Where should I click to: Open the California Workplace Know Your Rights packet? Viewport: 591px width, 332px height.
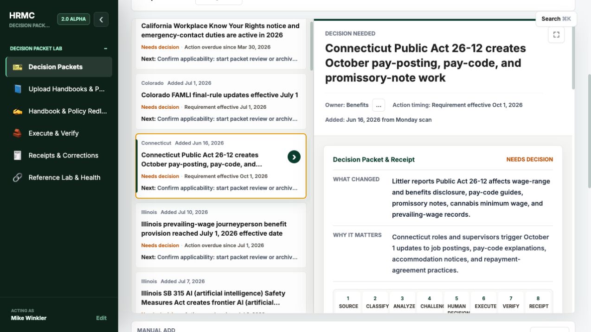(x=221, y=44)
